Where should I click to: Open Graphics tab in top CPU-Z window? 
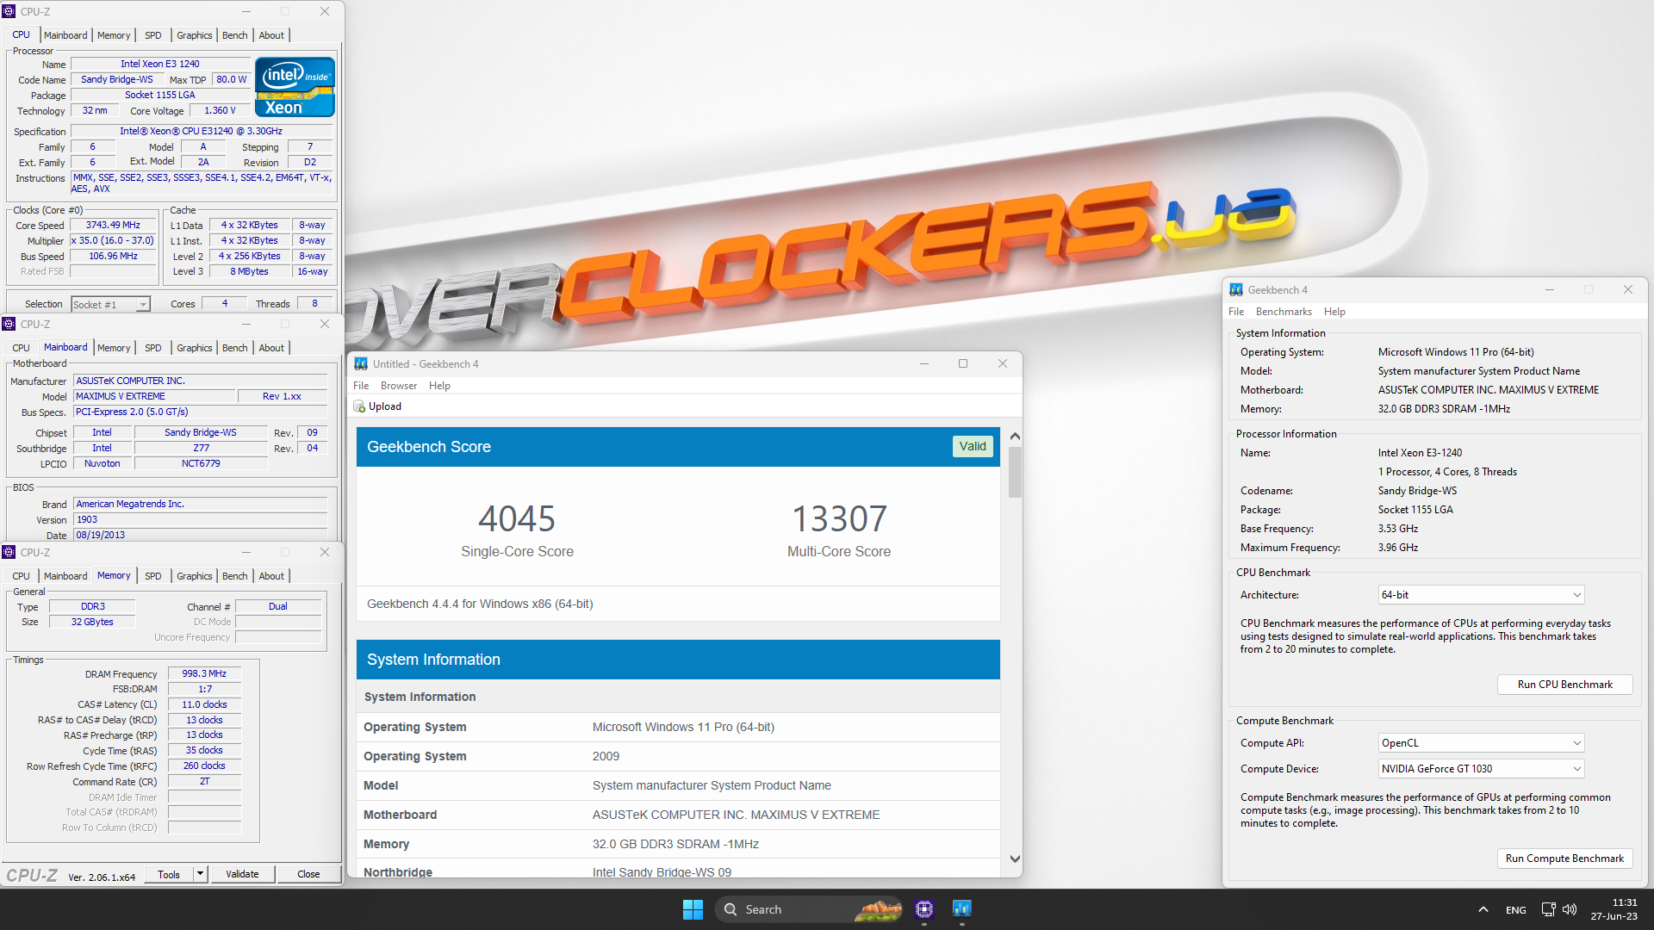coord(195,35)
